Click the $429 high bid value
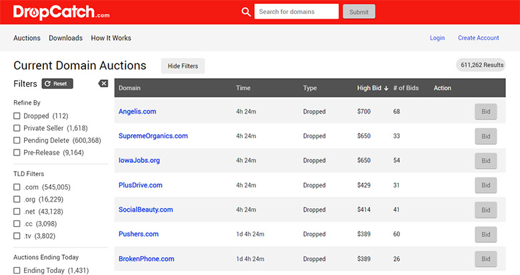Viewport: 520px width, 275px height. (364, 186)
